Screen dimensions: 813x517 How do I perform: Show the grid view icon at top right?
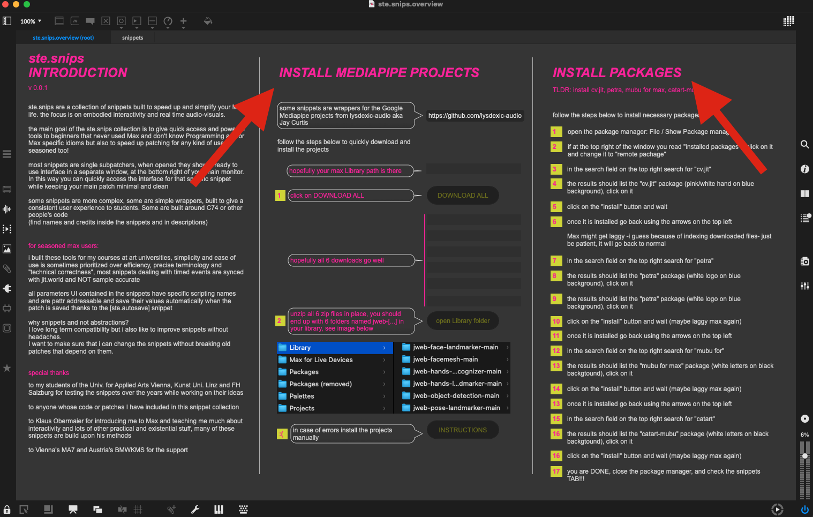click(788, 21)
